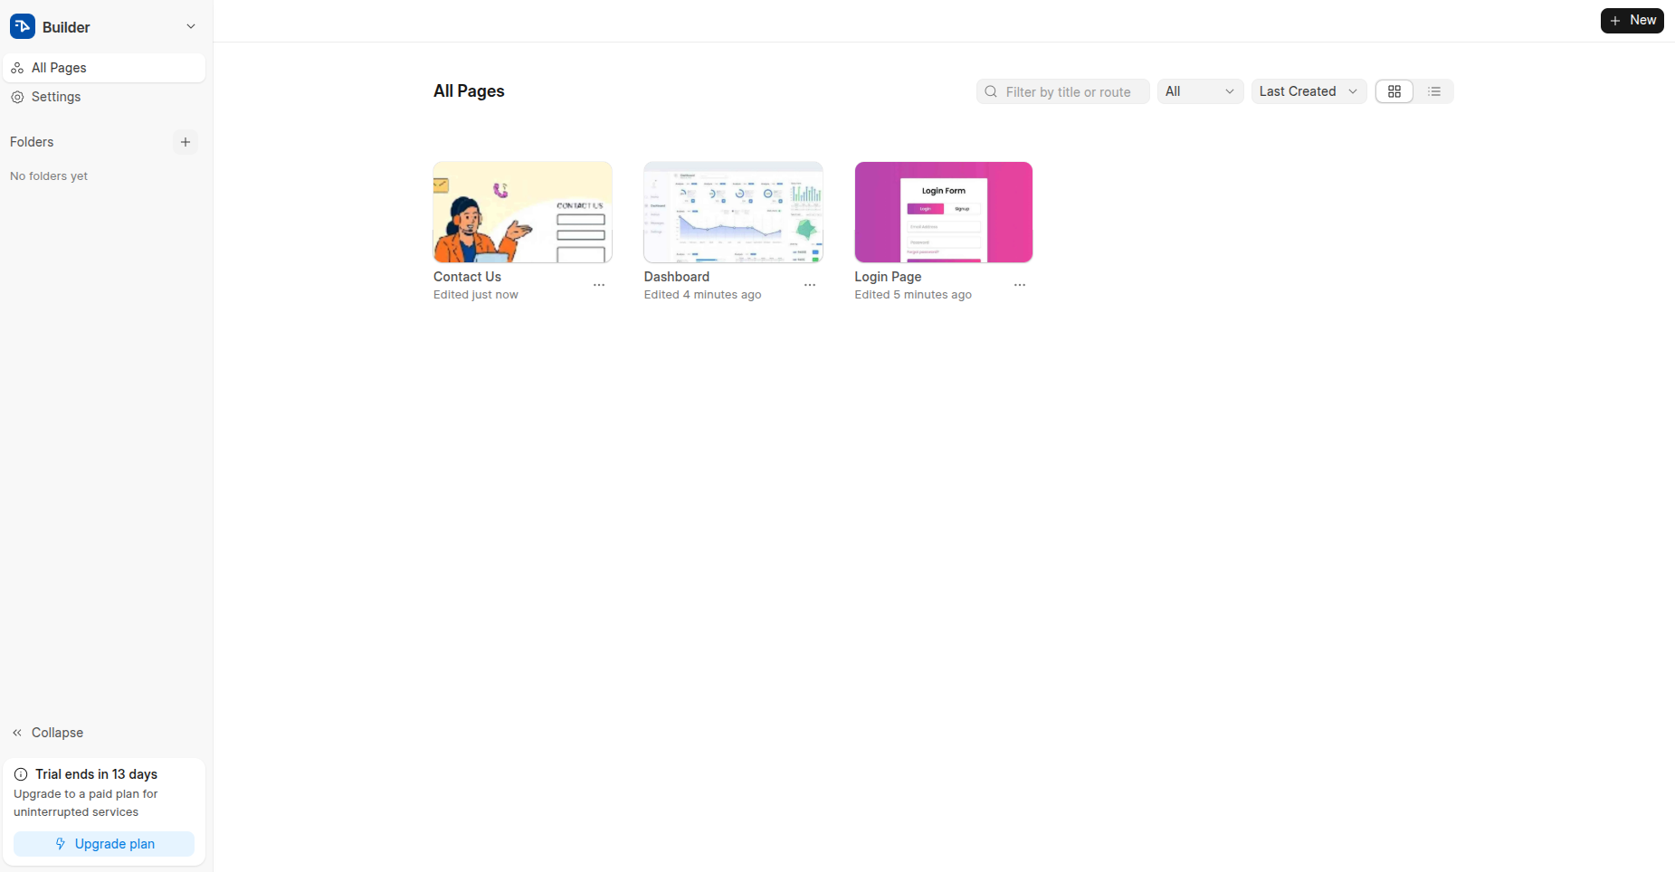Image resolution: width=1675 pixels, height=872 pixels.
Task: Go to All Pages in sidebar
Action: (x=59, y=68)
